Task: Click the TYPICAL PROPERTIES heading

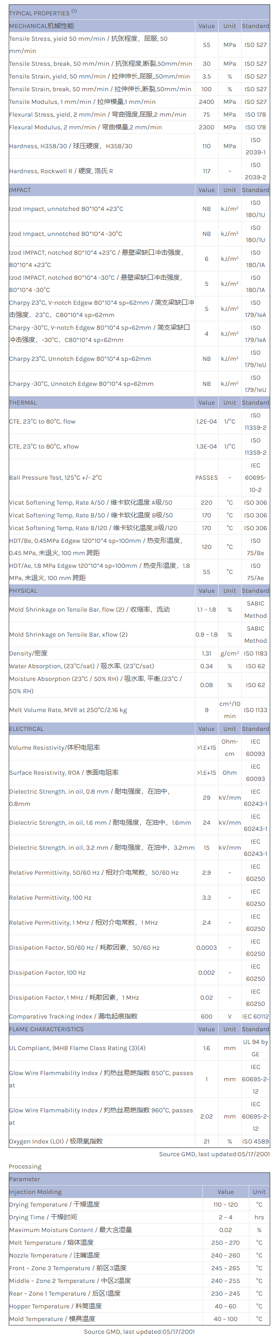Action: pyautogui.click(x=39, y=13)
